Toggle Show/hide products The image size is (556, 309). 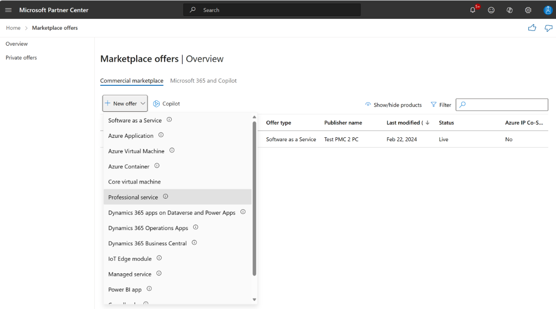(393, 105)
